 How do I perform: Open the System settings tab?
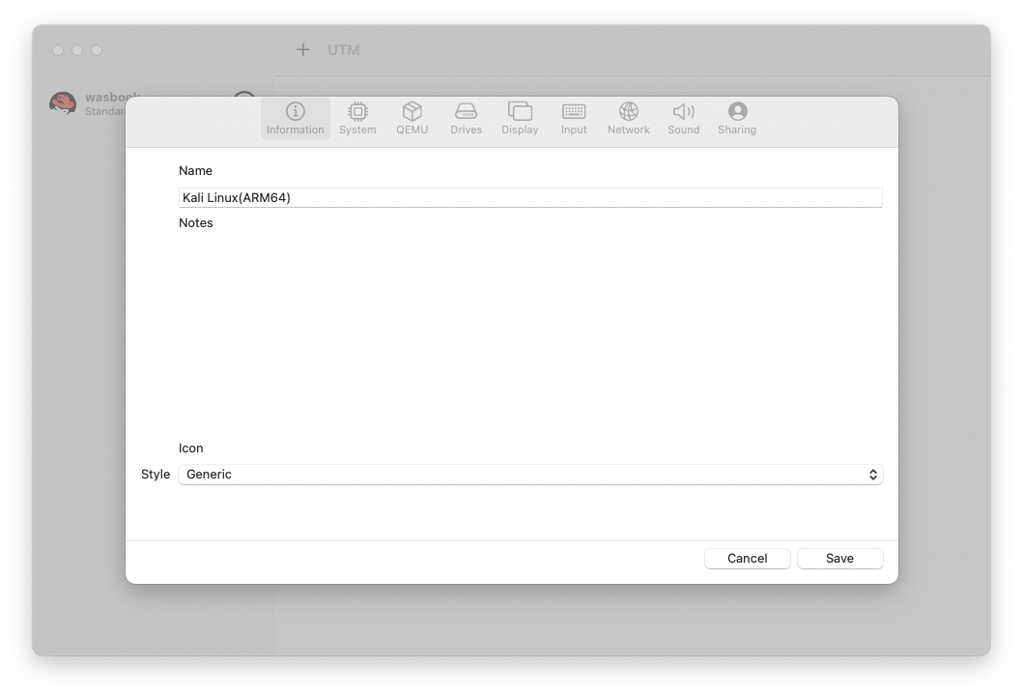pos(357,119)
